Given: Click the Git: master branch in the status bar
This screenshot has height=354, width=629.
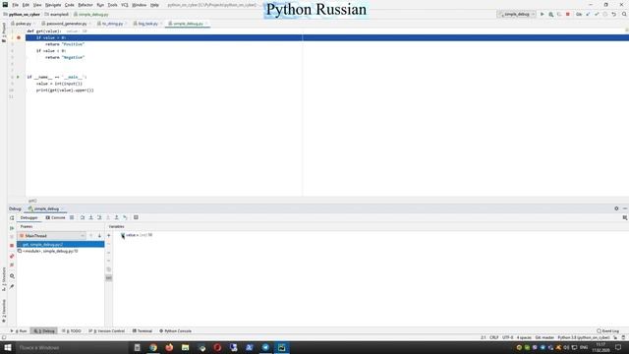Looking at the screenshot, I should click(x=544, y=337).
